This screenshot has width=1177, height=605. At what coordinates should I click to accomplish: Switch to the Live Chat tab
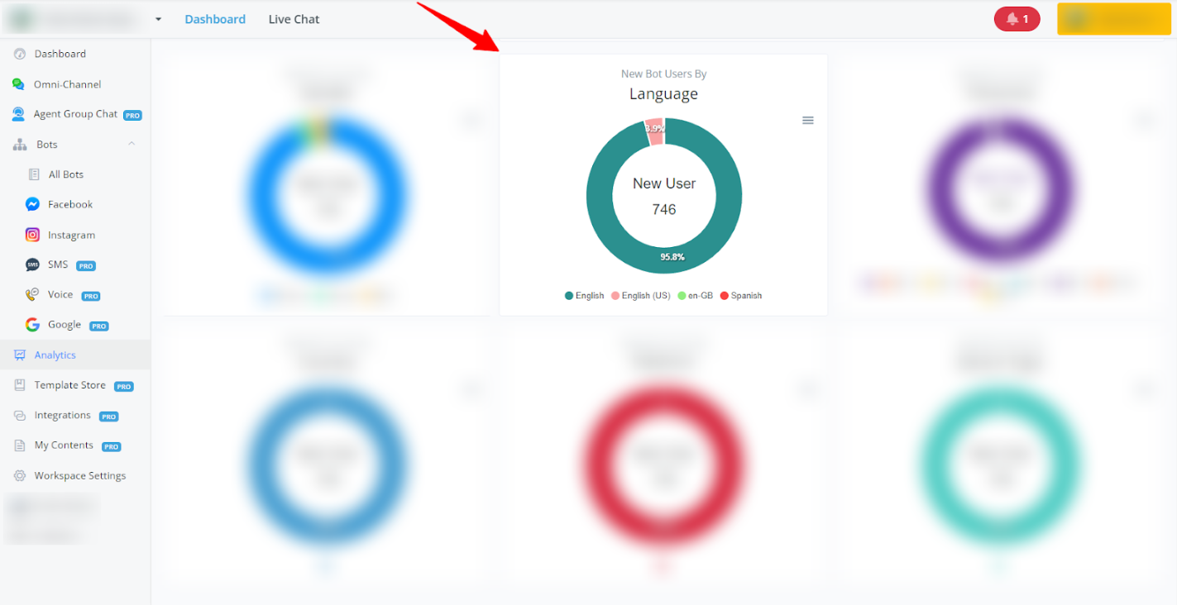click(x=294, y=19)
